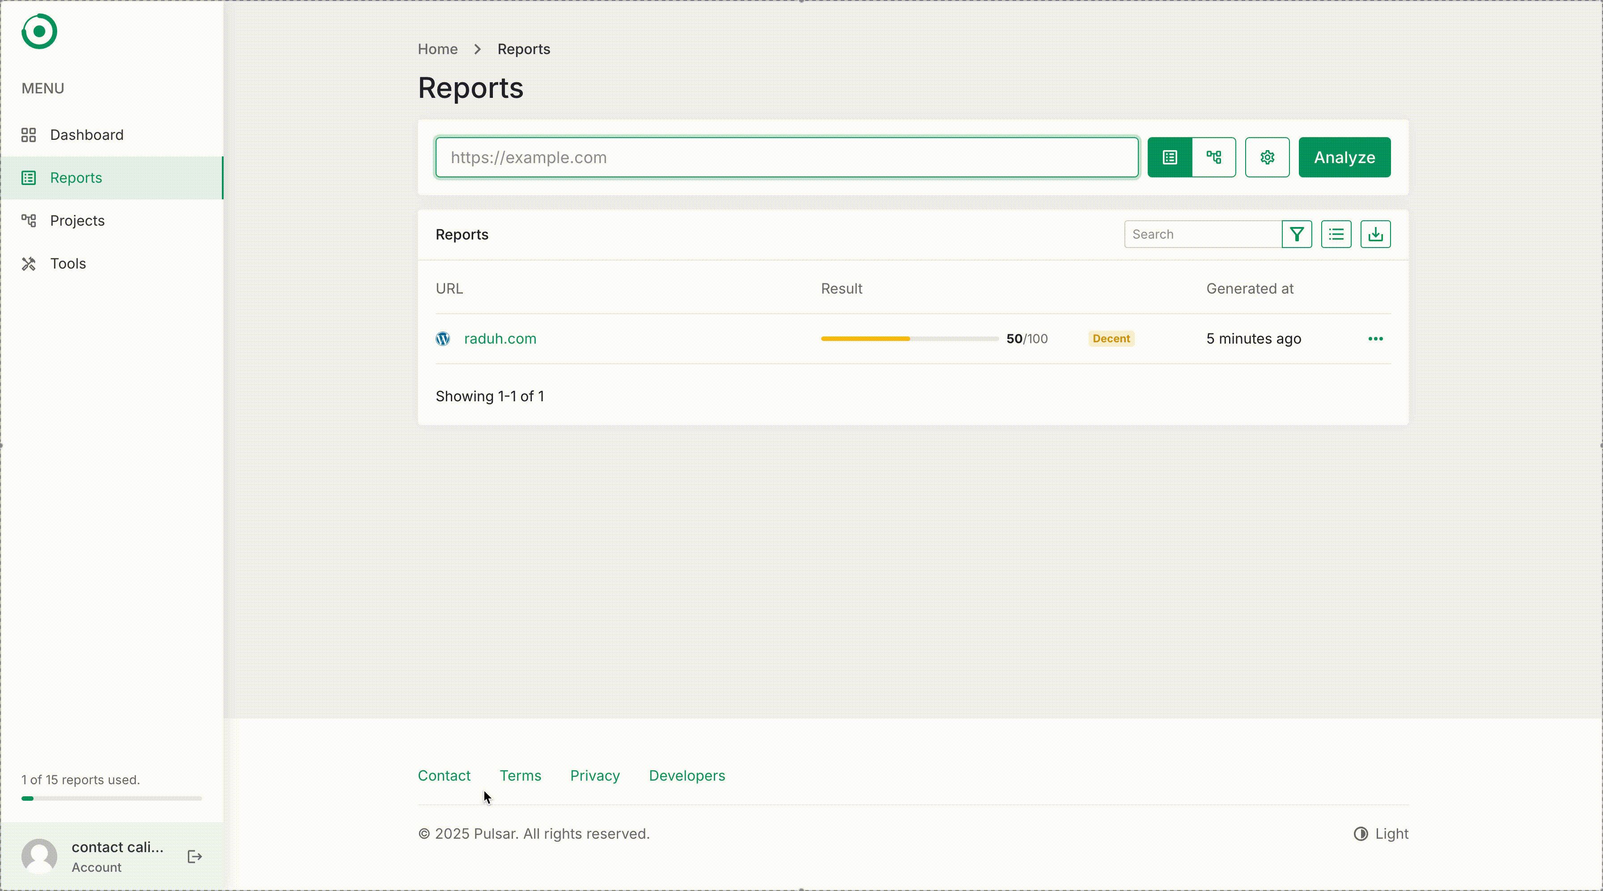1603x891 pixels.
Task: Go to Projects in sidebar
Action: pyautogui.click(x=112, y=221)
